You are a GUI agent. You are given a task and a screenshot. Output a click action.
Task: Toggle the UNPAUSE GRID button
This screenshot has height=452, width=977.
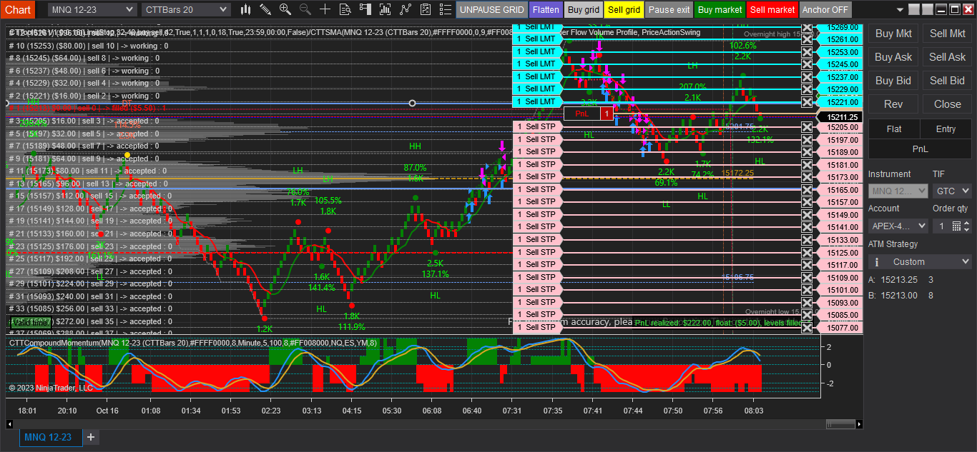coord(491,10)
